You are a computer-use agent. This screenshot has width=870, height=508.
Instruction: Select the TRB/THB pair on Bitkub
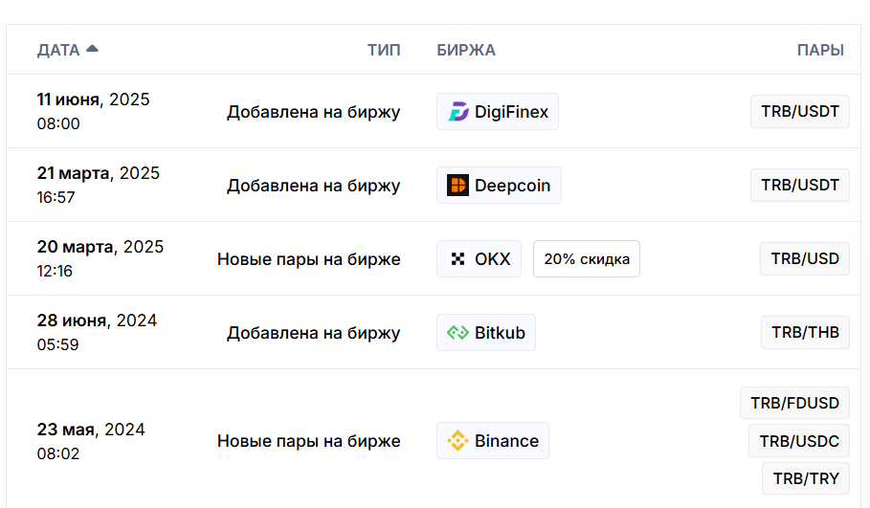coord(805,332)
